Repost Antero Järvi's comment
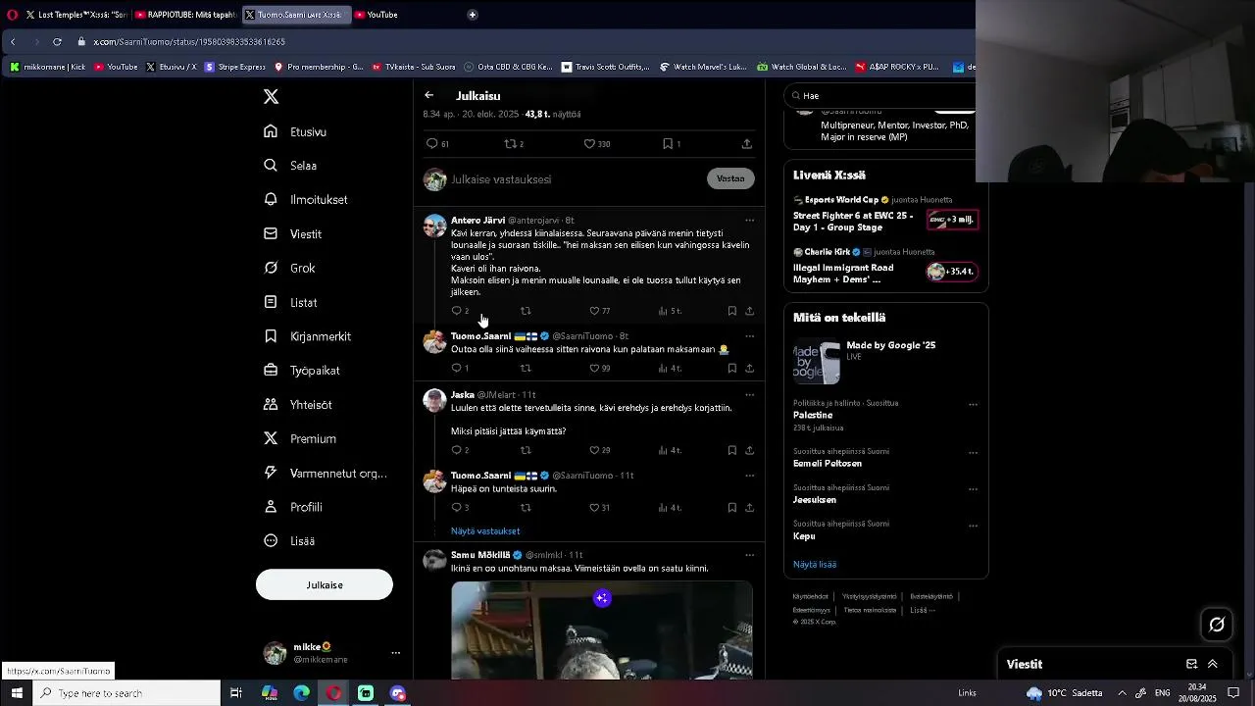 point(526,311)
